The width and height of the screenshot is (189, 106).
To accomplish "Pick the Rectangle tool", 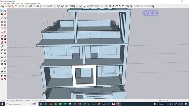I will pyautogui.click(x=2, y=22).
